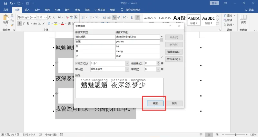
Task: Click the pinyin field containing yèshēn
Action: (138, 42)
